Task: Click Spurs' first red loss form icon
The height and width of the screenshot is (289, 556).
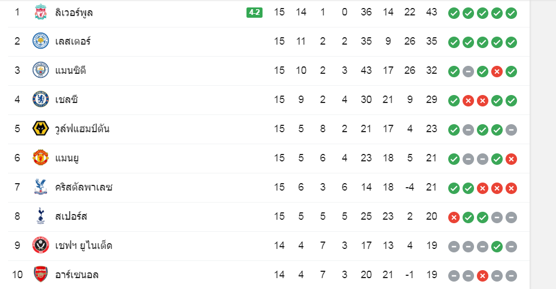Action: pos(454,217)
